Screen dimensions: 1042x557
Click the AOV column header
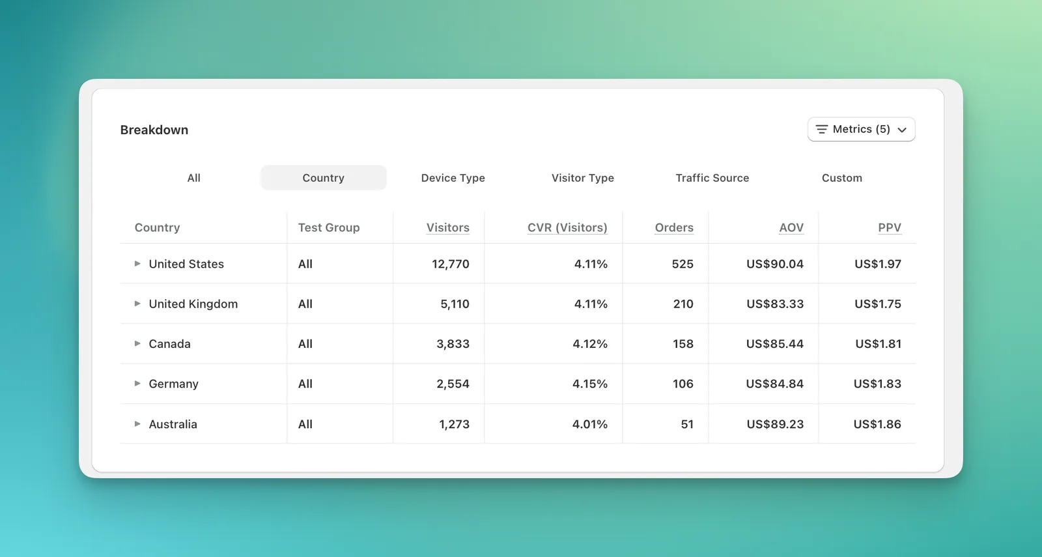791,227
